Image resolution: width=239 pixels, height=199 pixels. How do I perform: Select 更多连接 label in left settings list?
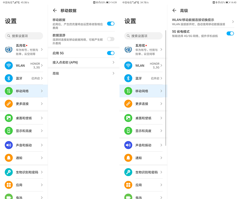click(22, 104)
